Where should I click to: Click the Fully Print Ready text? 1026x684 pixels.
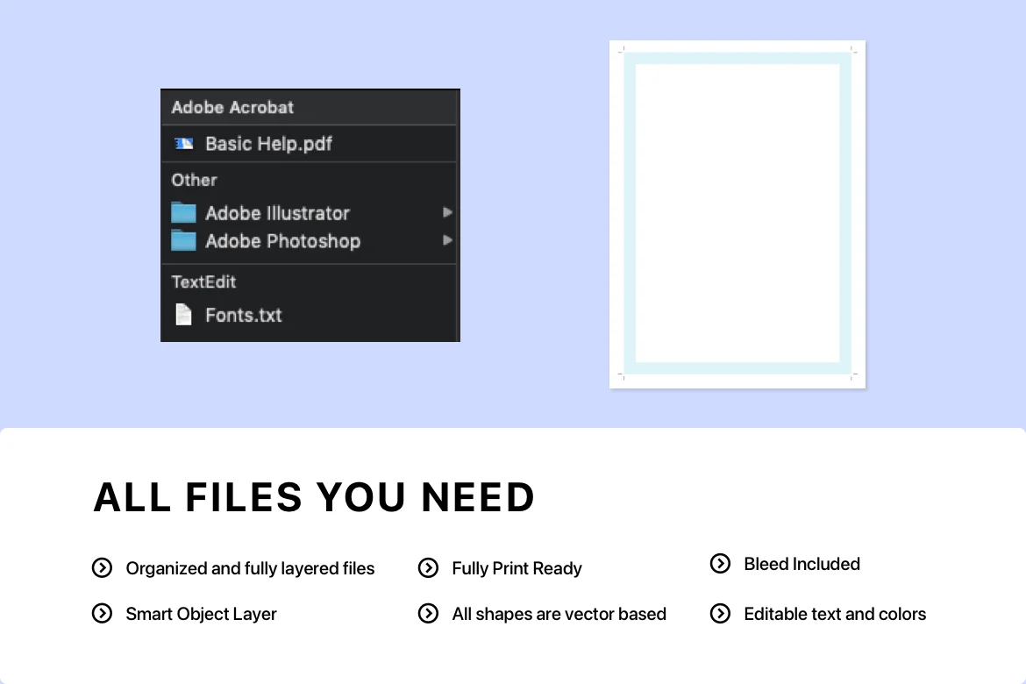pyautogui.click(x=517, y=568)
